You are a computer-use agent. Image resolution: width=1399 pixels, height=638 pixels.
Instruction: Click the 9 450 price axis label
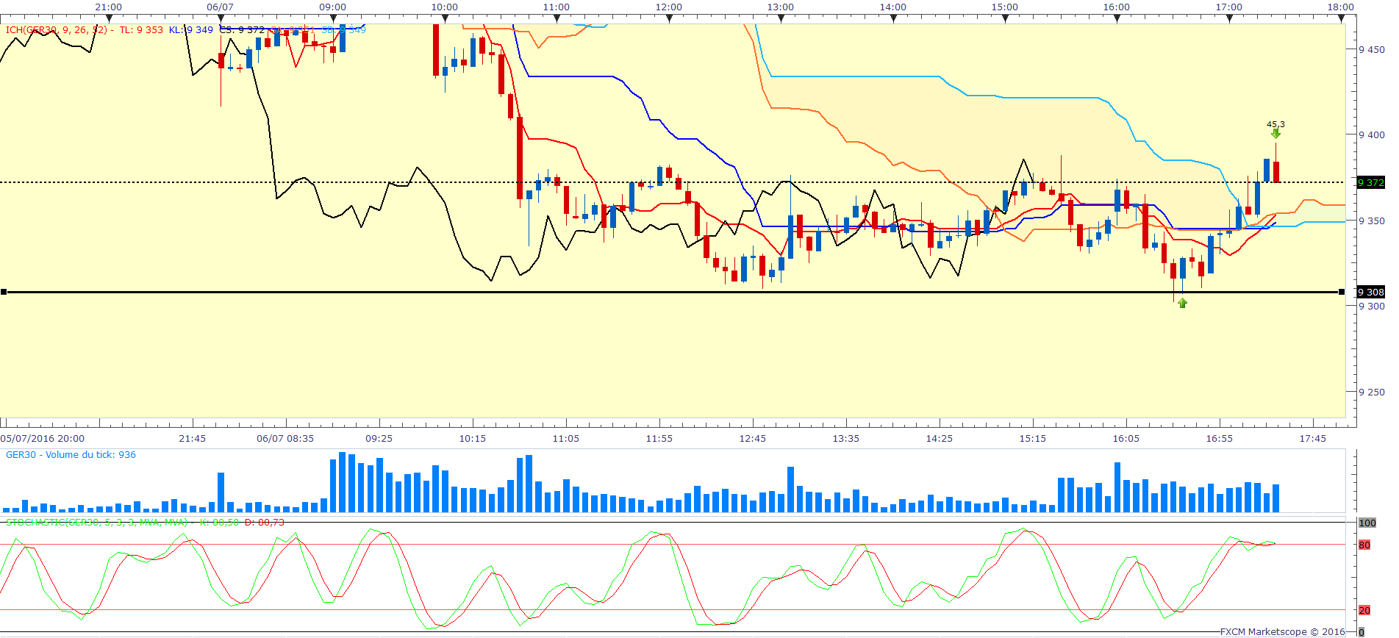1372,50
